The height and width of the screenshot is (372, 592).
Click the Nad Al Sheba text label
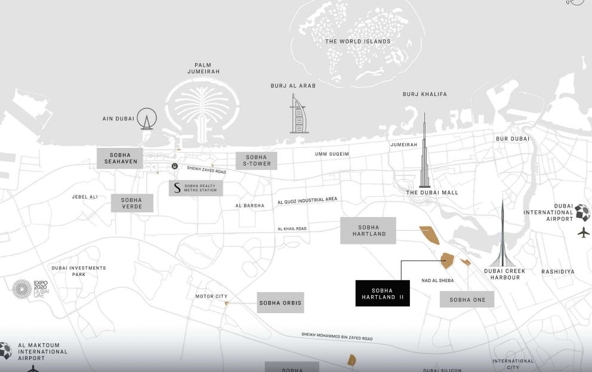click(x=437, y=280)
